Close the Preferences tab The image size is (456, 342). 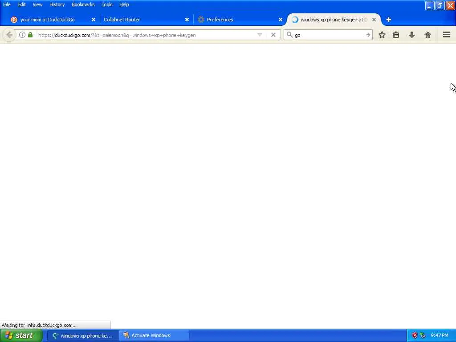281,20
